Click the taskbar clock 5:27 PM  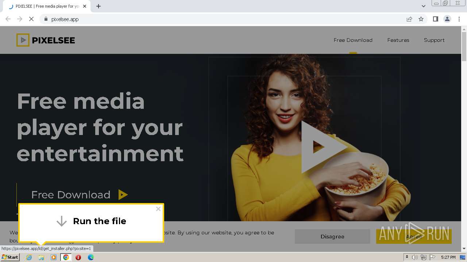point(448,257)
